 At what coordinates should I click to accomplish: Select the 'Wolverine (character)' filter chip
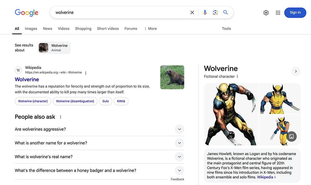tap(33, 101)
